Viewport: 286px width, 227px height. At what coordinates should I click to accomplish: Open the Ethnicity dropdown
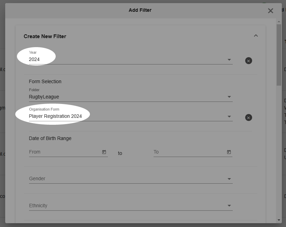(131, 206)
